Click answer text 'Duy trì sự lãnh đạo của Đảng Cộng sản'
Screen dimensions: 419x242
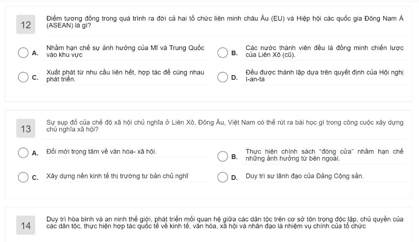point(304,176)
